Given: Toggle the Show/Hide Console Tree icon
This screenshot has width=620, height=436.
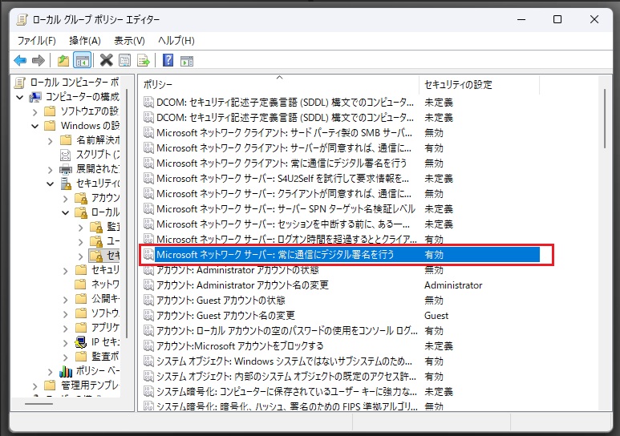Looking at the screenshot, I should pos(81,60).
